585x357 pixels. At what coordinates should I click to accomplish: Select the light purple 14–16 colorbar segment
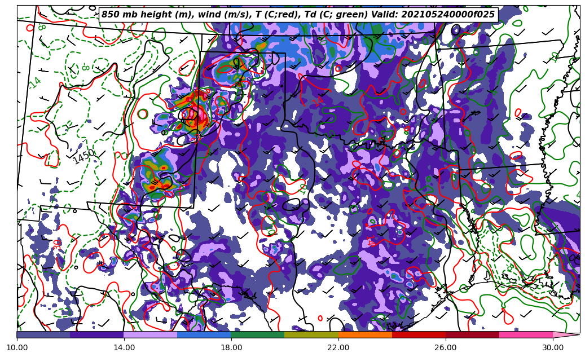coord(151,334)
